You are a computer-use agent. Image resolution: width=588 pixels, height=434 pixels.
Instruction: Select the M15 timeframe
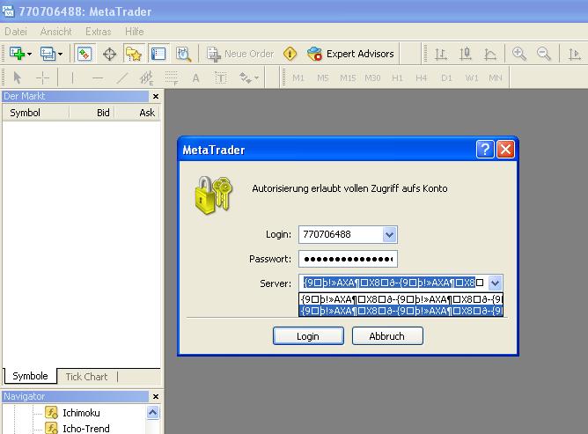[x=348, y=77]
